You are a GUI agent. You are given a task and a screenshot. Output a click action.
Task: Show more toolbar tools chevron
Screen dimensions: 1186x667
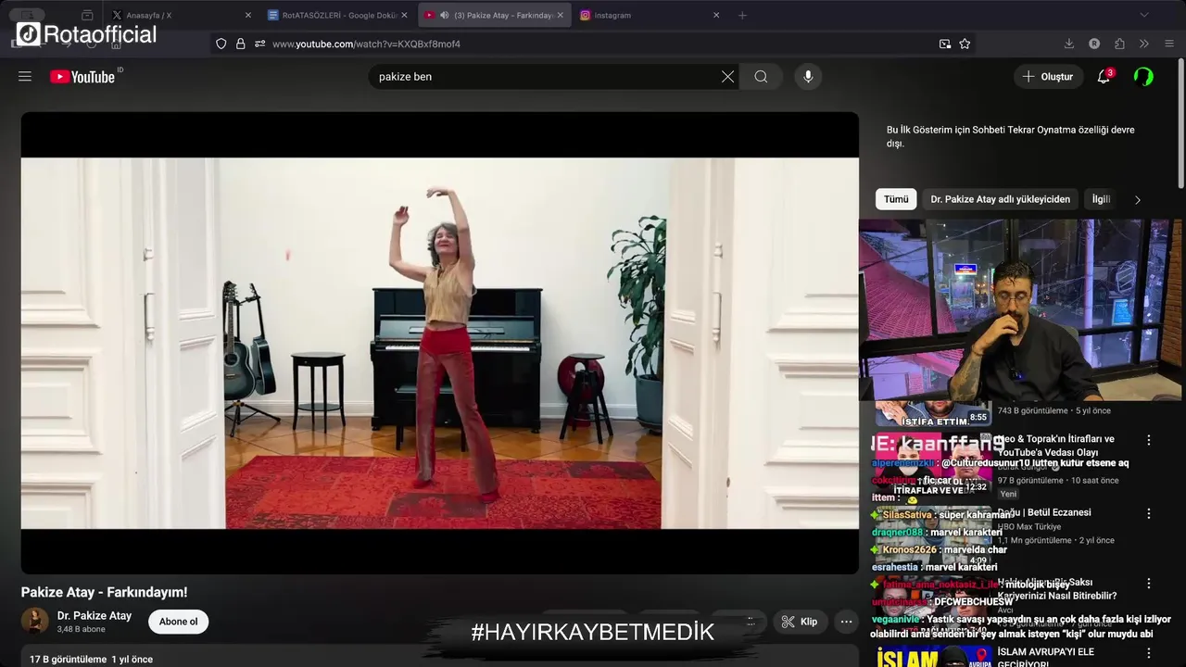tap(1144, 44)
